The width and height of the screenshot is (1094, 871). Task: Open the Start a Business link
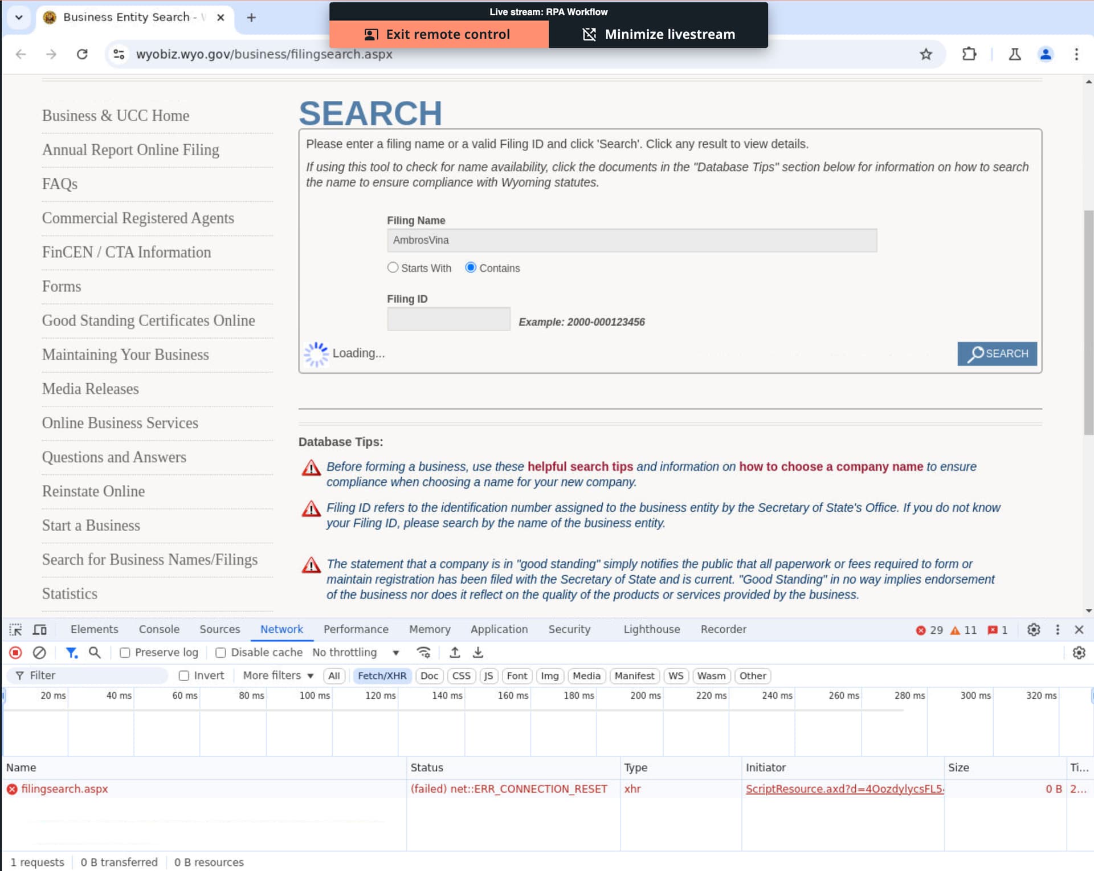pos(91,525)
